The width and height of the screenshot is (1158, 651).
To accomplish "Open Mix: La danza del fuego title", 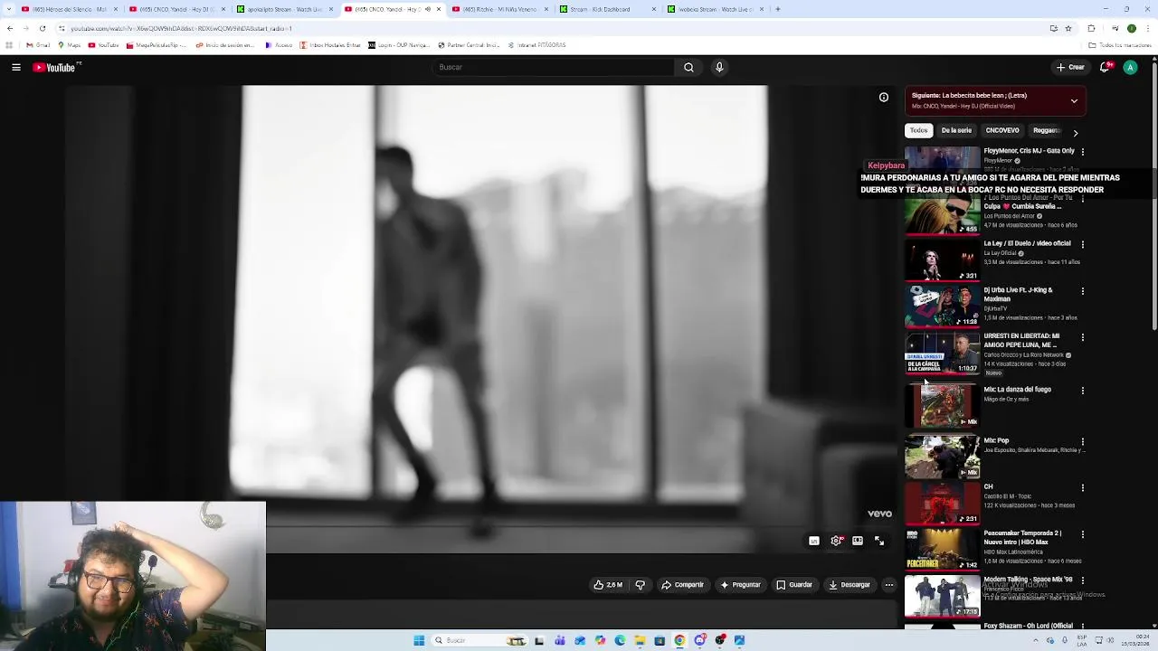I will point(1017,390).
